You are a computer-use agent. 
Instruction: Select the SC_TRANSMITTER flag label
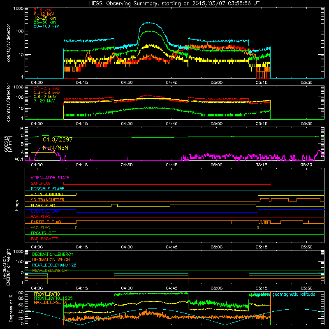(48, 200)
